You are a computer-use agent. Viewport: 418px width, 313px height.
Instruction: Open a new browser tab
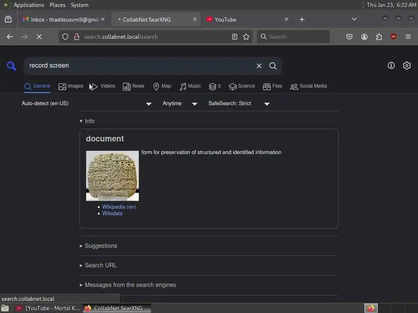click(302, 20)
